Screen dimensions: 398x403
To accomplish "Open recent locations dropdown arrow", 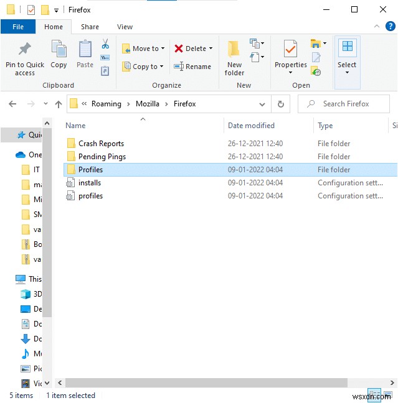I will point(45,104).
